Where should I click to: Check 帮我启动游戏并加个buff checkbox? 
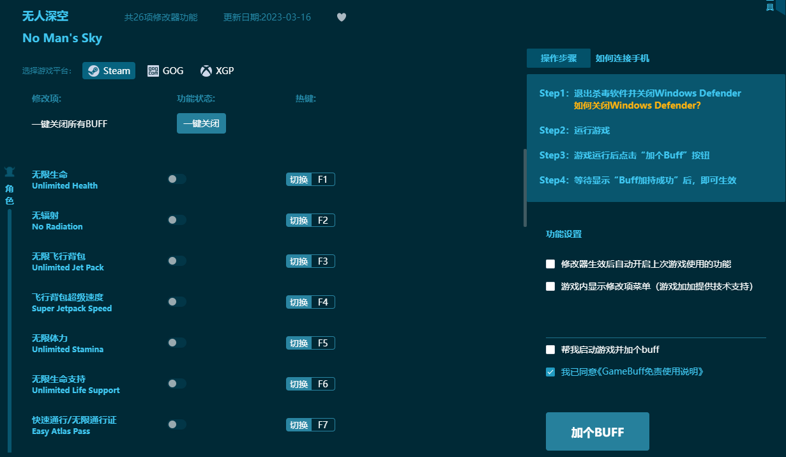(x=550, y=350)
